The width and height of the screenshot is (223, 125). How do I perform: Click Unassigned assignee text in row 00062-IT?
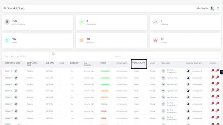click(x=197, y=97)
